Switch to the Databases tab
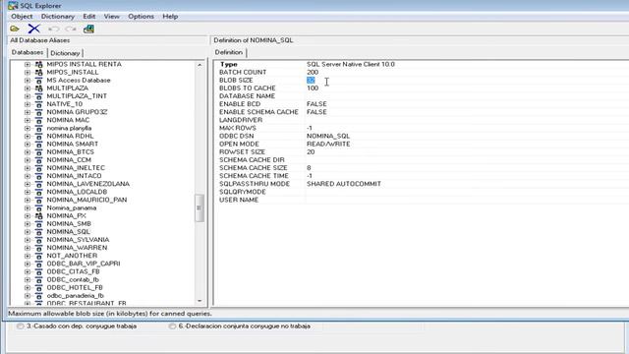Screen dimensions: 629x354 point(28,52)
